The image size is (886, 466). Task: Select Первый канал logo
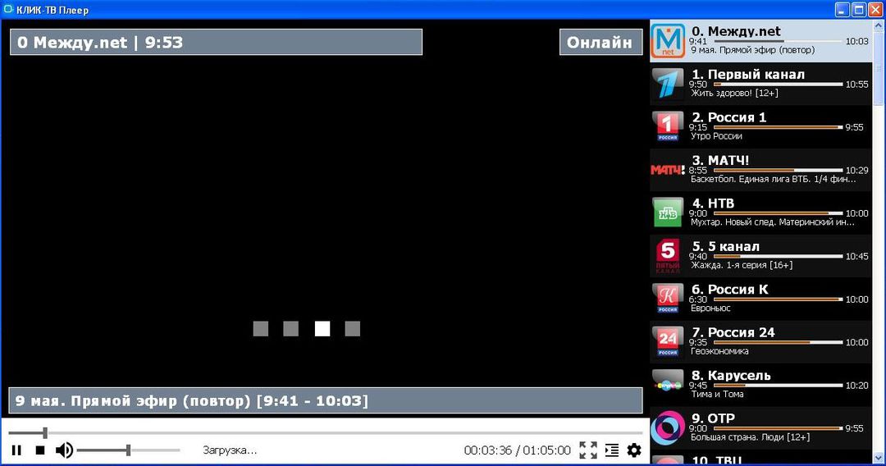coord(667,84)
